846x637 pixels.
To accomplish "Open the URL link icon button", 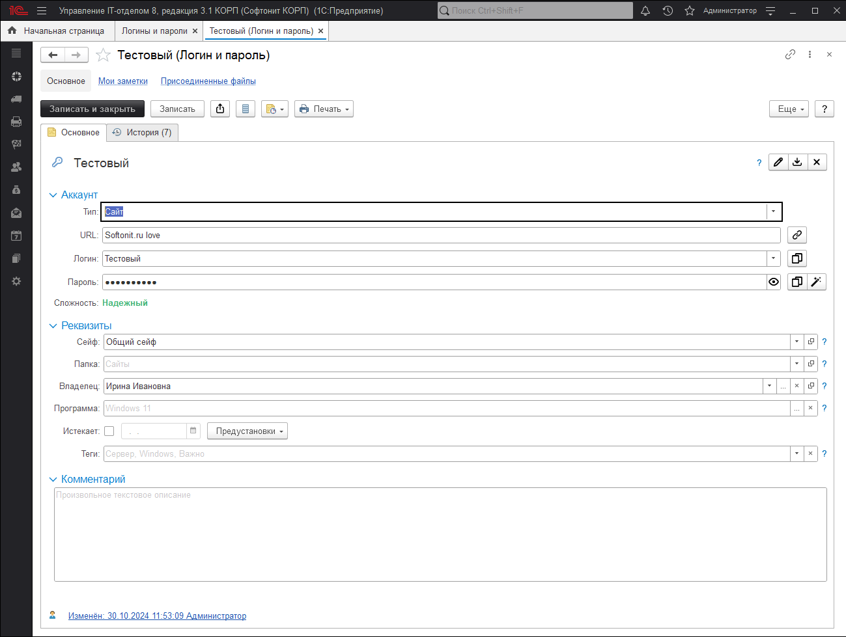I will [797, 235].
